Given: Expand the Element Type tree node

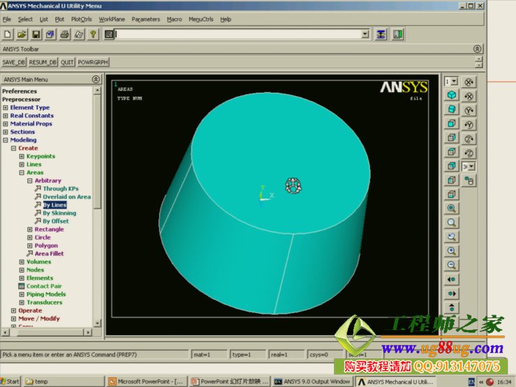Looking at the screenshot, I should 6,107.
